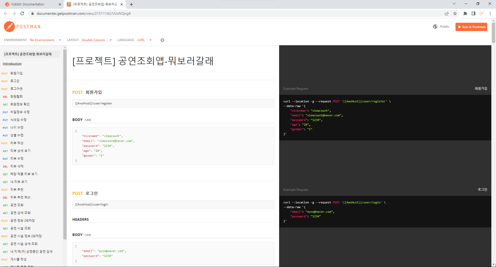Click the browser address bar URL
Viewport: 496px width, 267px height.
[84, 13]
